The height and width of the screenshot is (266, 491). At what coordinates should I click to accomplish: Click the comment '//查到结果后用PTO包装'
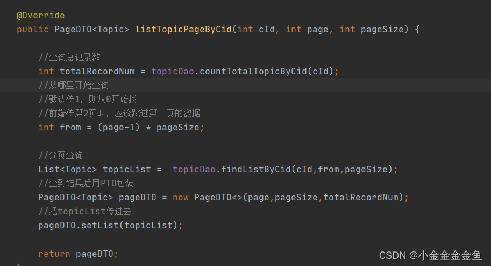click(x=86, y=183)
